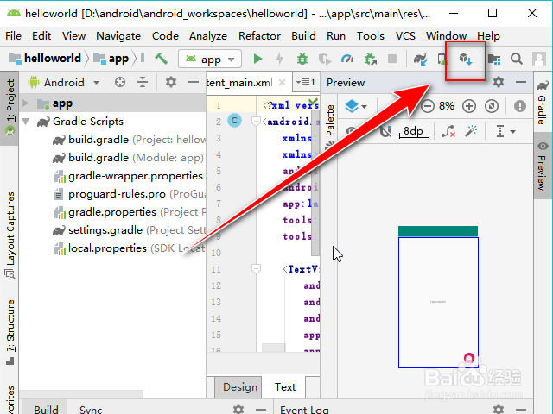Toggle the 7: Structure tool window

pos(10,332)
